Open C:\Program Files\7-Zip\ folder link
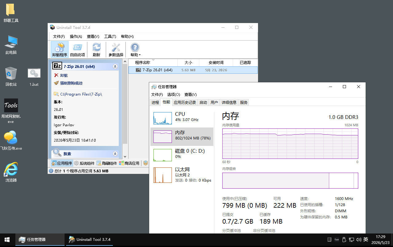 (81, 94)
